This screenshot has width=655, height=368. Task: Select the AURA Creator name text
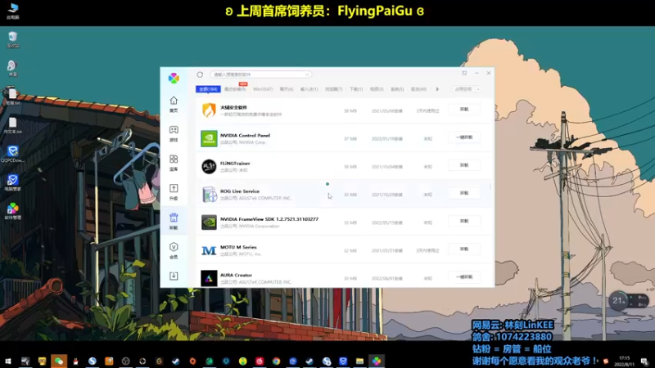point(236,276)
